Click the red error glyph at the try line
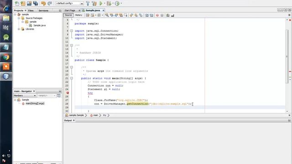The width and height of the screenshot is (292, 164). click(68, 93)
